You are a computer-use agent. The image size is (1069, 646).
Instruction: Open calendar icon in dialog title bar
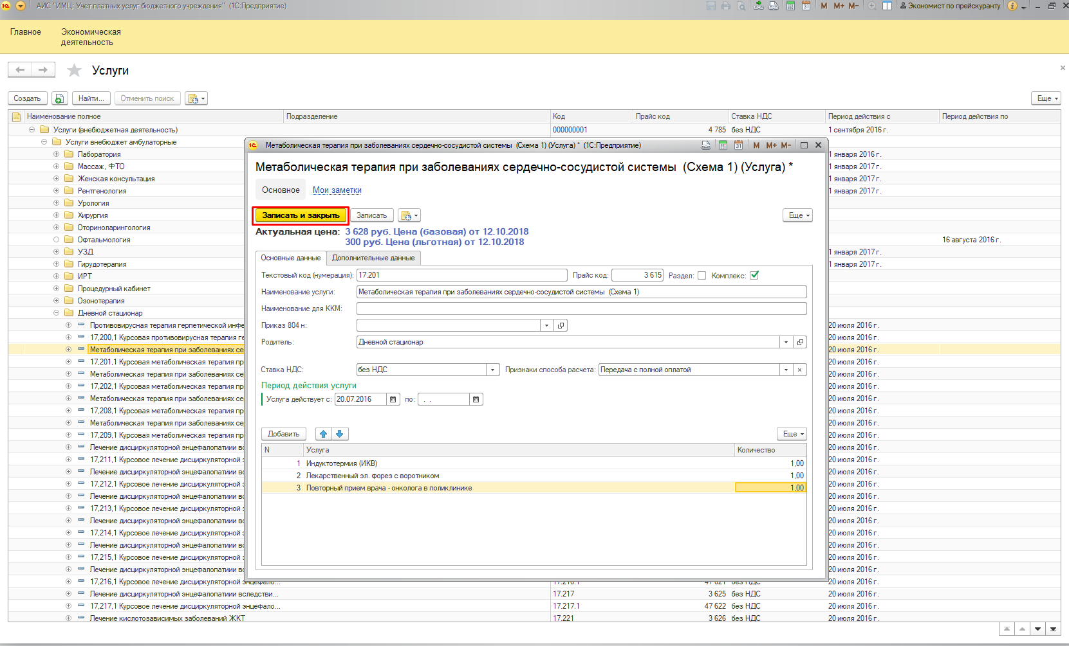coord(738,145)
